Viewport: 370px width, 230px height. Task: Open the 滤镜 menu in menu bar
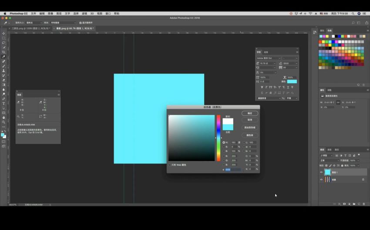coord(84,13)
